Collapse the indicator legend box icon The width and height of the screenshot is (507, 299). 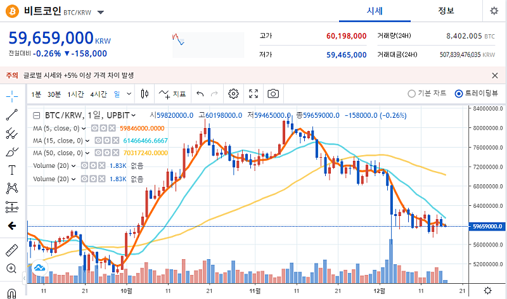tap(37, 115)
